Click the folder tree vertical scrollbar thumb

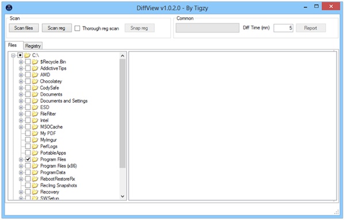pos(122,114)
